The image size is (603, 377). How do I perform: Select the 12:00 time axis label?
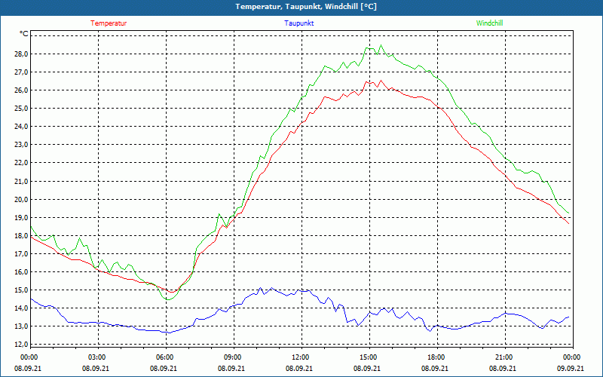click(301, 357)
